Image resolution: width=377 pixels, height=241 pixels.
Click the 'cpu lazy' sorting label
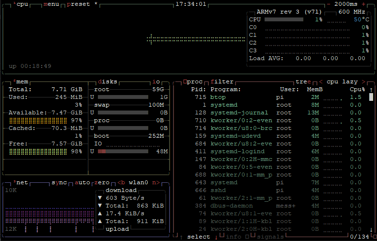[342, 81]
